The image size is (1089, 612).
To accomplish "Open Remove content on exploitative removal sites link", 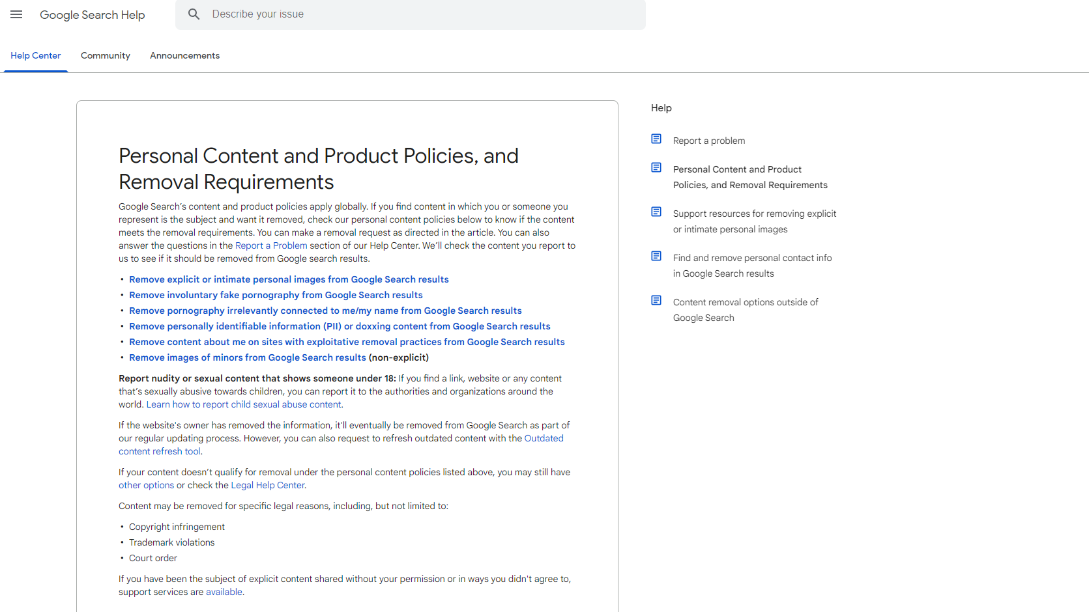I will (347, 342).
